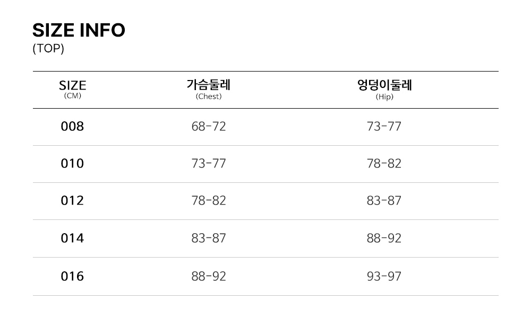531x318 pixels.
Task: Click hip value 93-97
Action: coord(384,276)
